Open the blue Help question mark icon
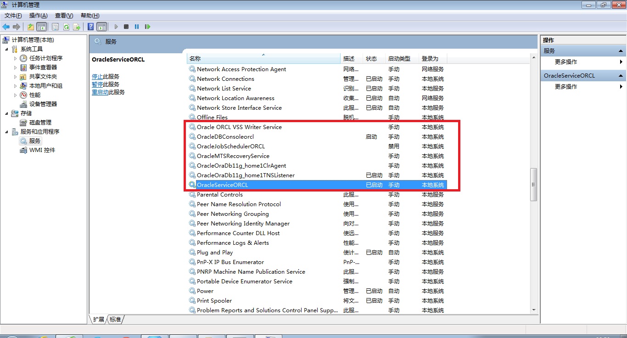 [x=91, y=27]
